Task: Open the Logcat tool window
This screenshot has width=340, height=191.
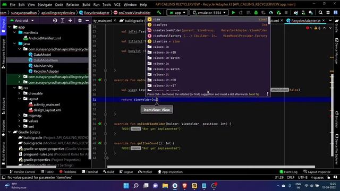Action: click(126, 172)
